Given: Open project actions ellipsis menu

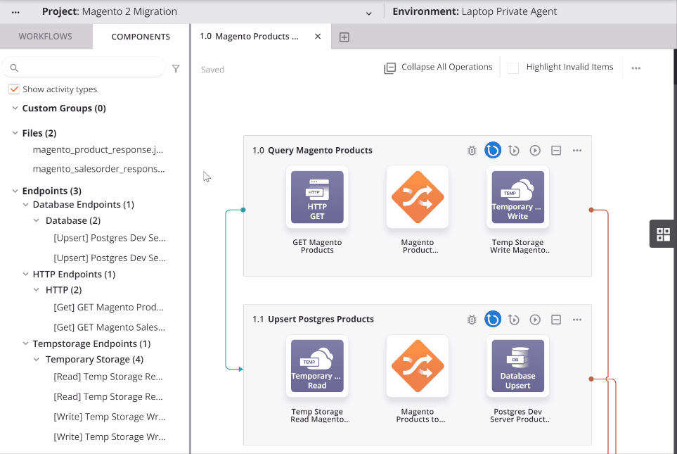Looking at the screenshot, I should [x=15, y=12].
